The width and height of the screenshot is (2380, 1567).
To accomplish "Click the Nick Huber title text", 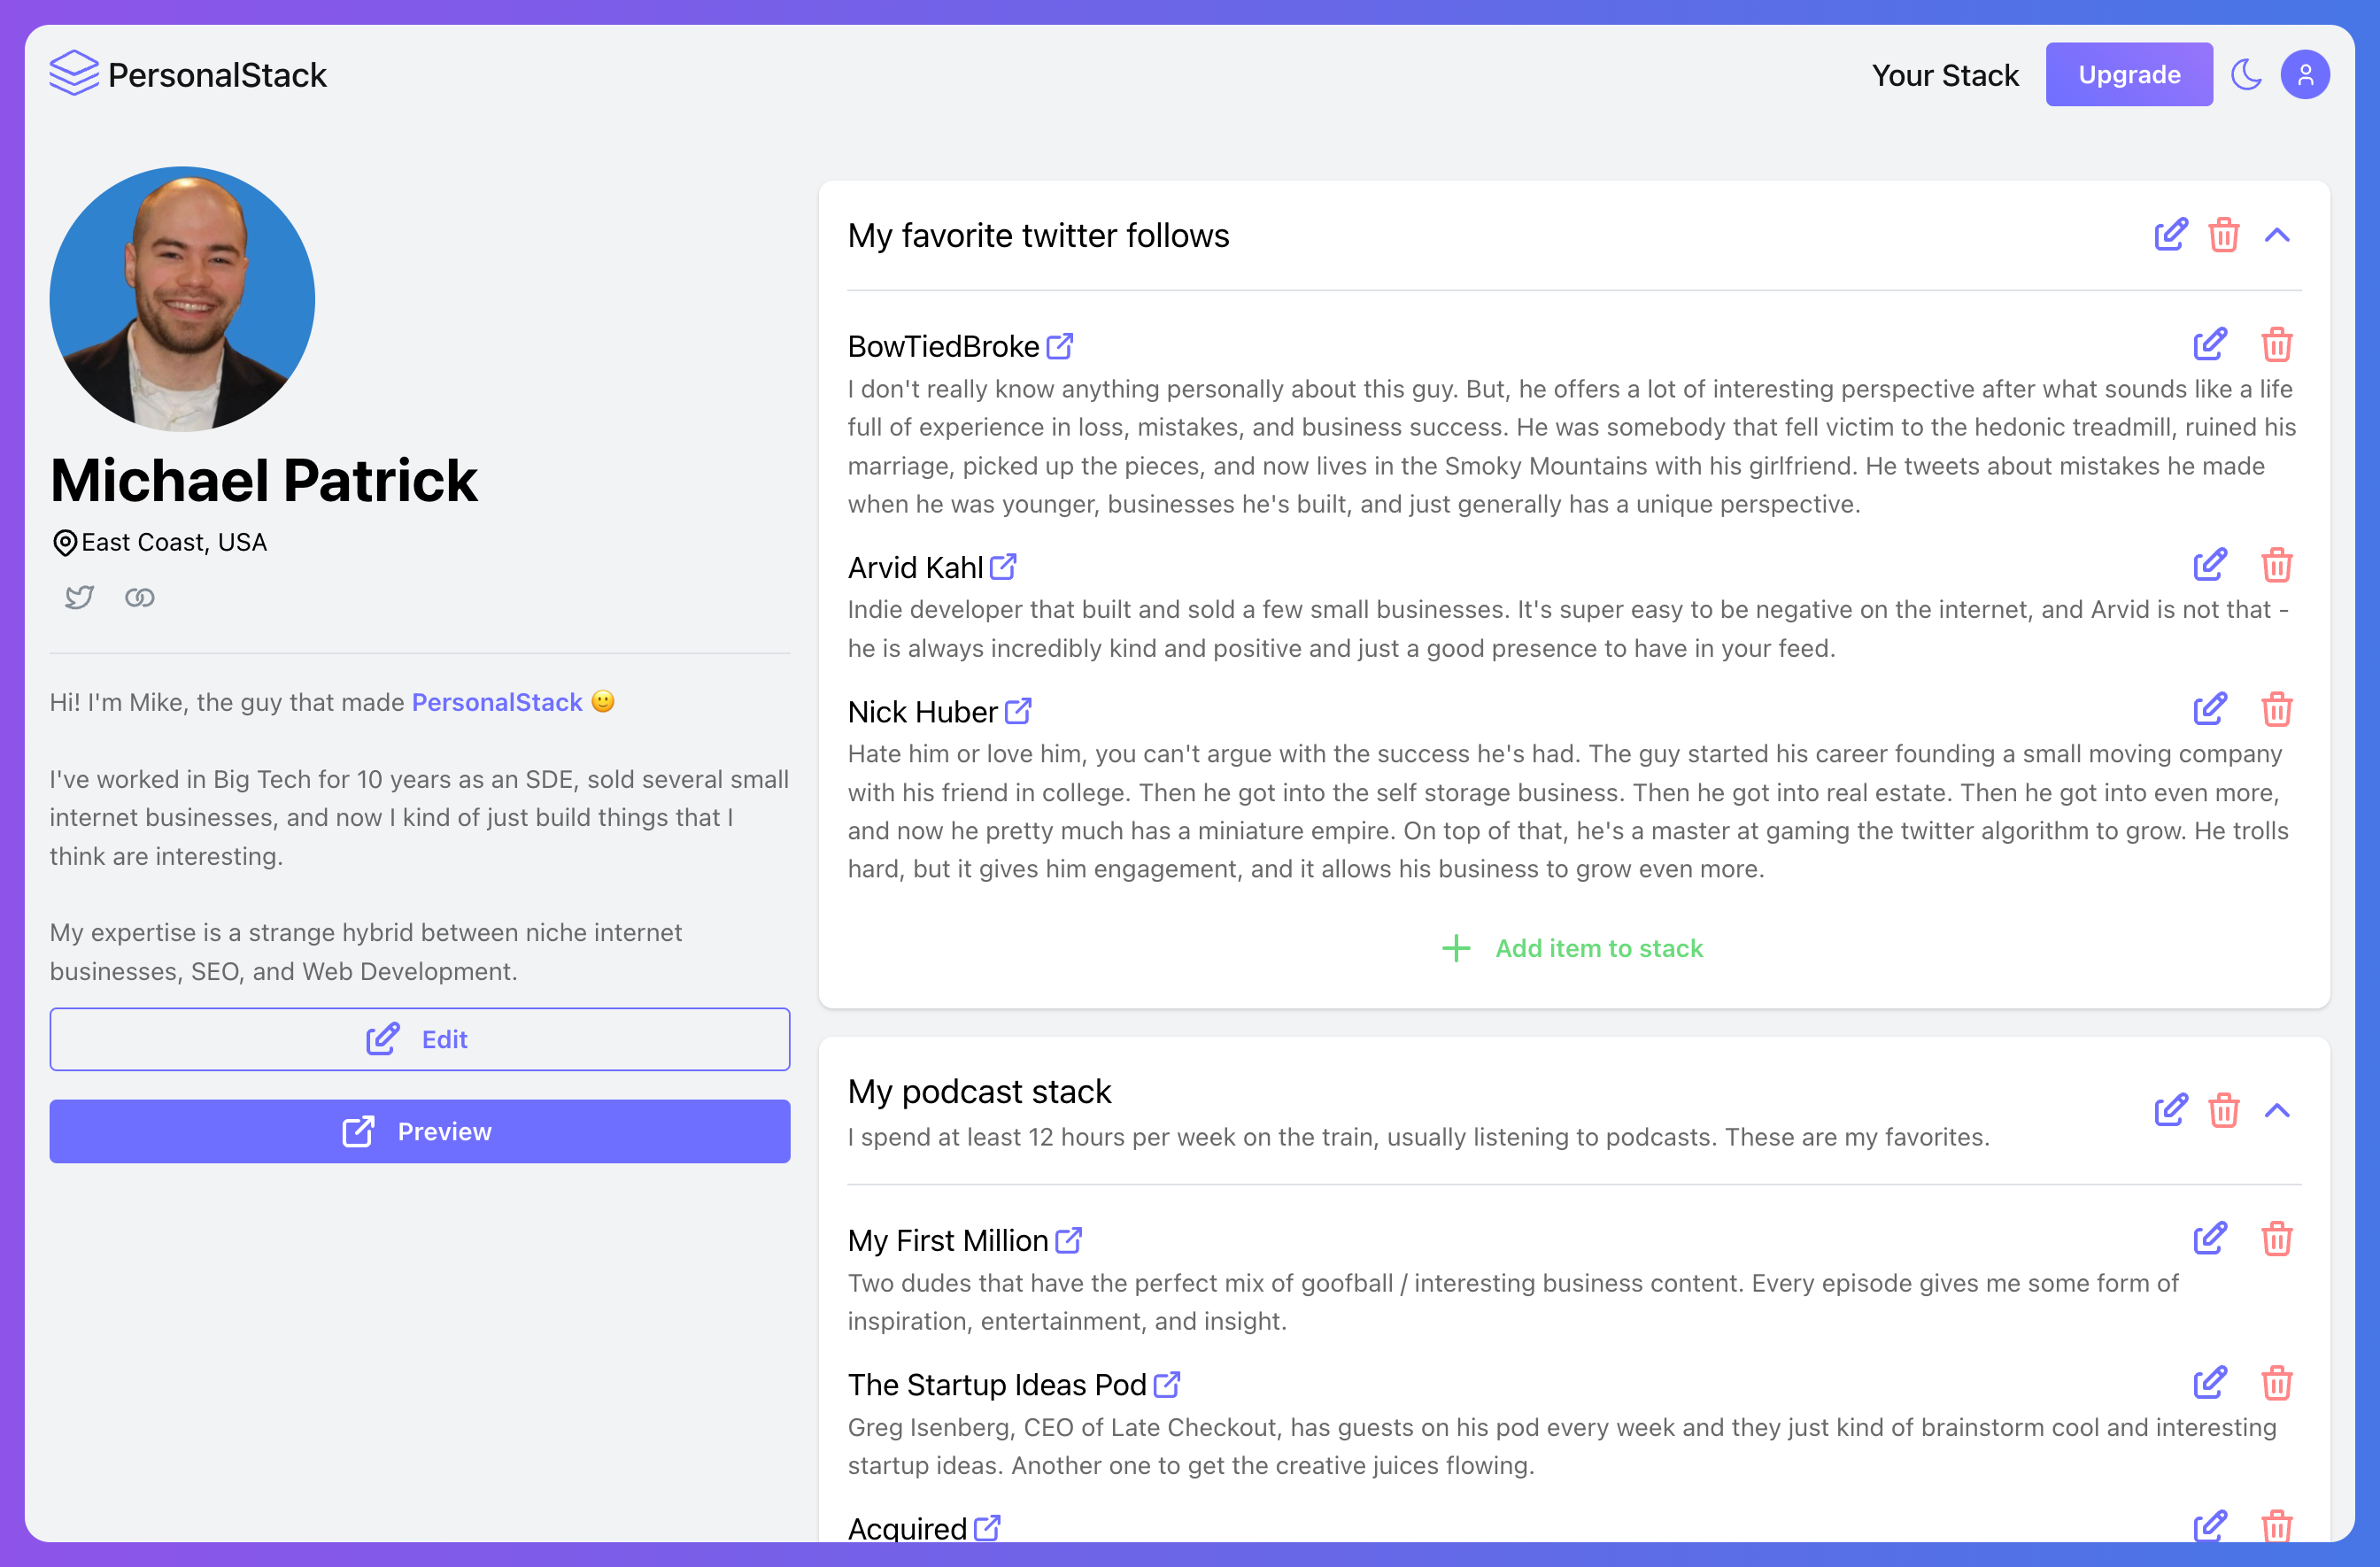I will pyautogui.click(x=922, y=711).
